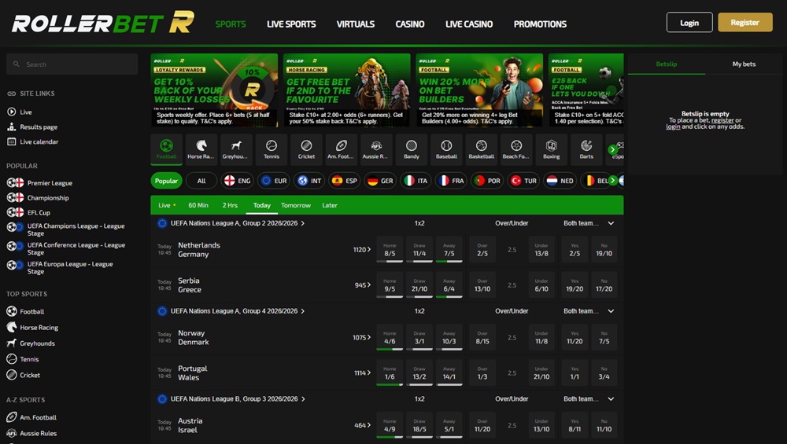
Task: Filter by ESP country pill
Action: coord(345,181)
